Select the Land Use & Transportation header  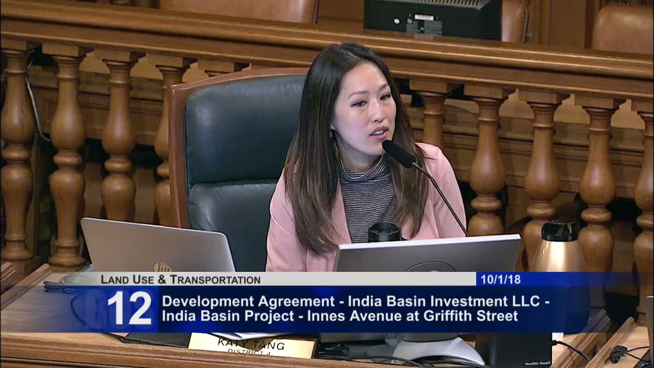(x=180, y=280)
